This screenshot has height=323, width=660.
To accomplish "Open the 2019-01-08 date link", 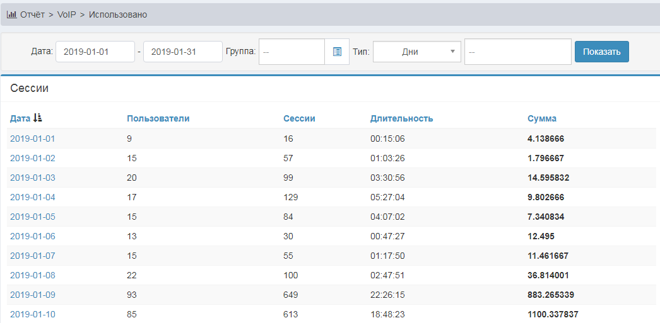I will [33, 275].
